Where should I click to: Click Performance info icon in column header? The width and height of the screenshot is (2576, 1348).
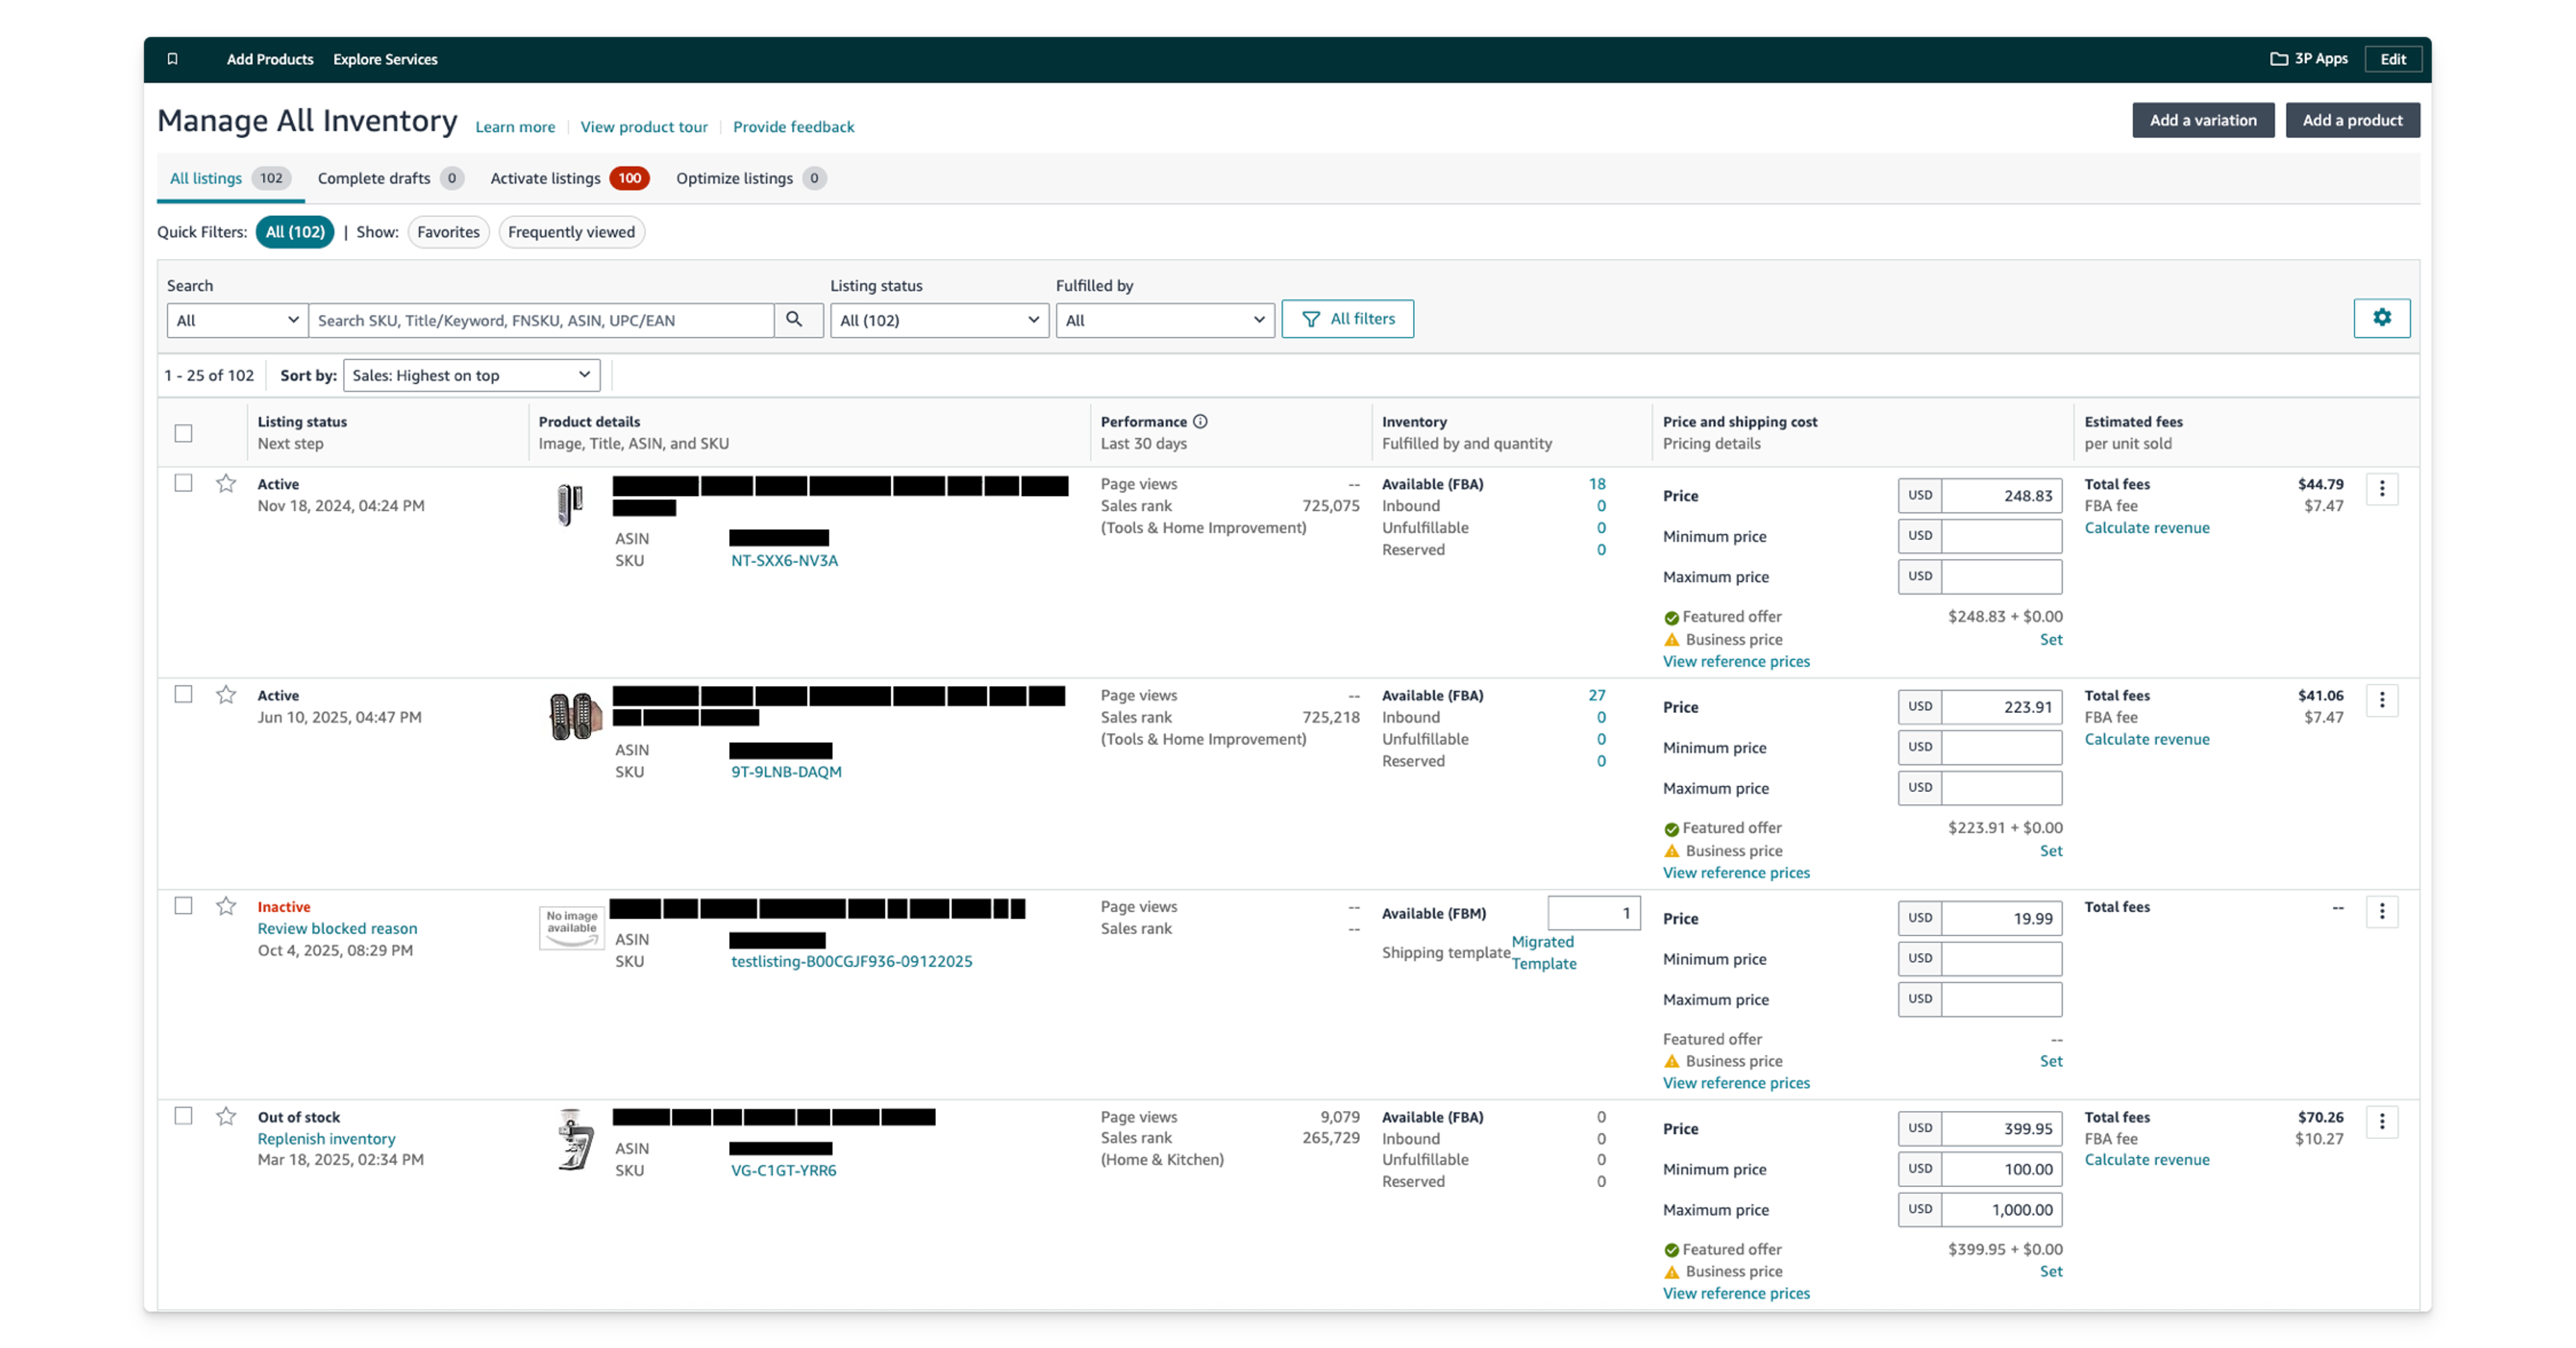[x=1200, y=422]
